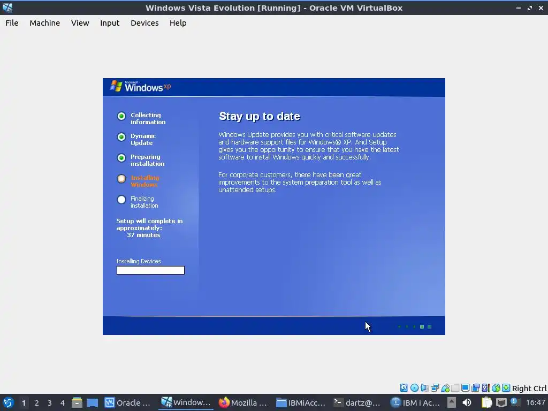The width and height of the screenshot is (548, 411).
Task: Select the Windows Vista Evolution taskbar entry
Action: 186,402
